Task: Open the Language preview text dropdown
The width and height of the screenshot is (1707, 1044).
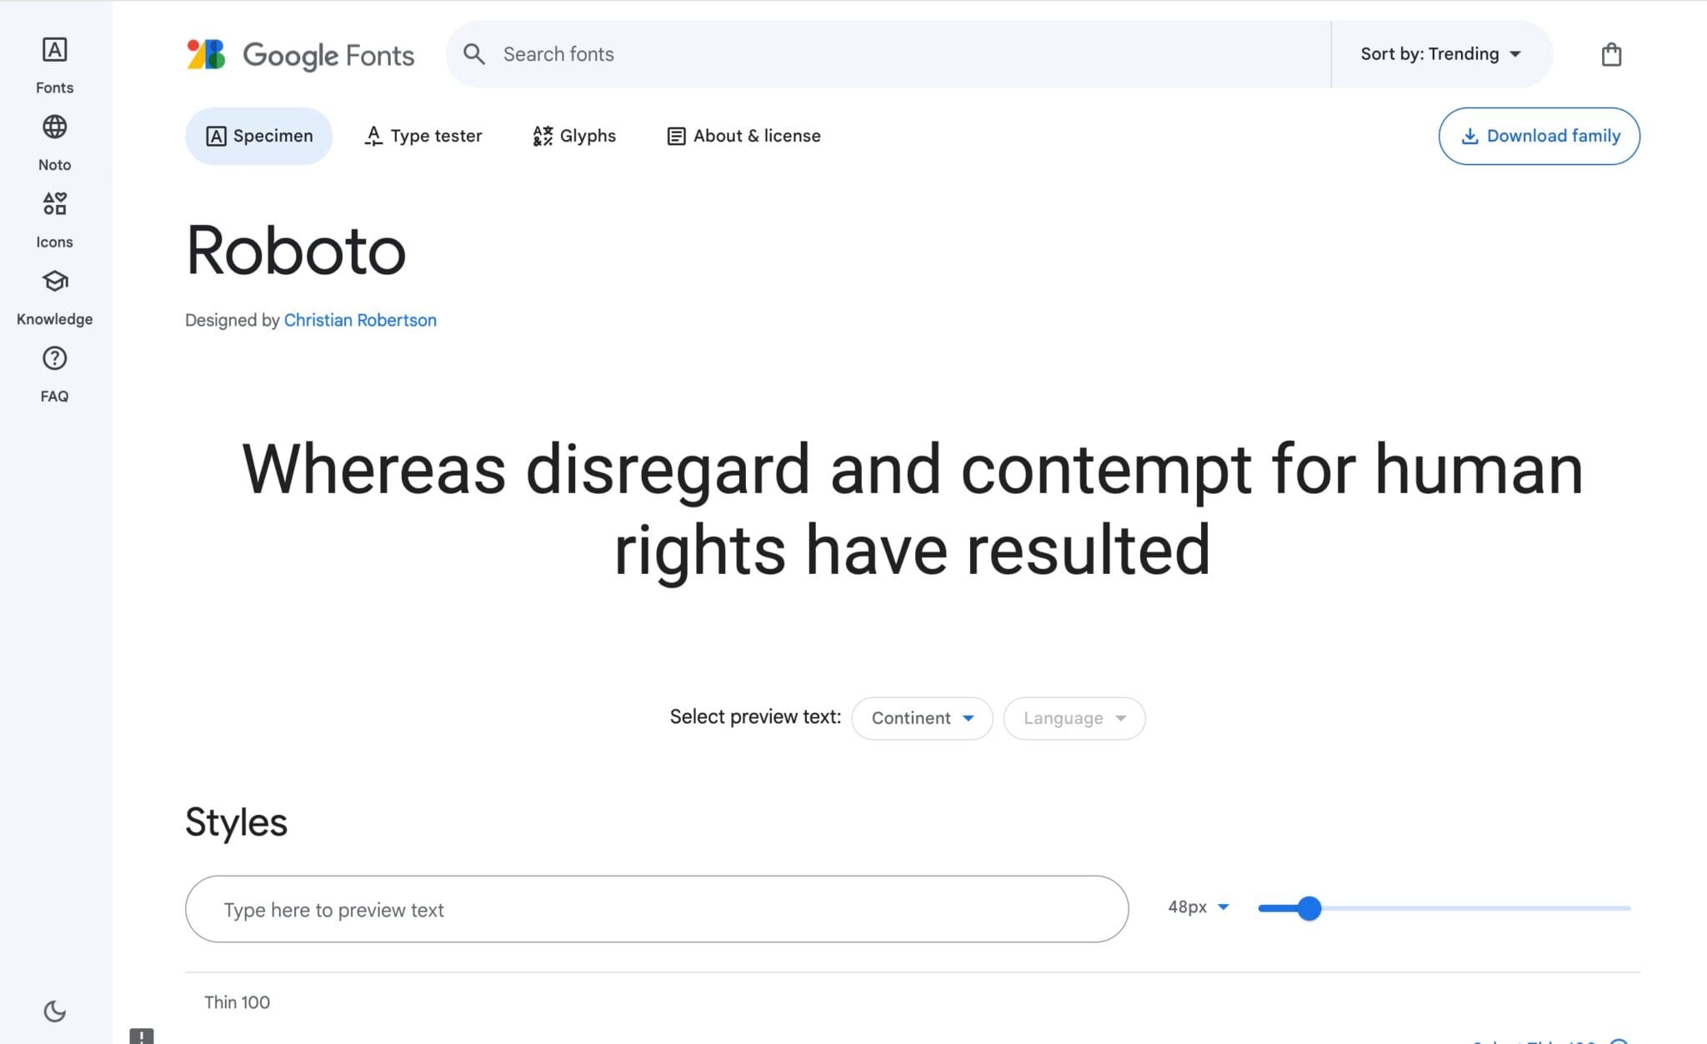Action: point(1074,718)
